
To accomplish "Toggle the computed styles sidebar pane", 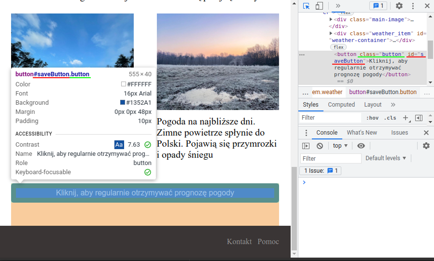I will (x=419, y=118).
